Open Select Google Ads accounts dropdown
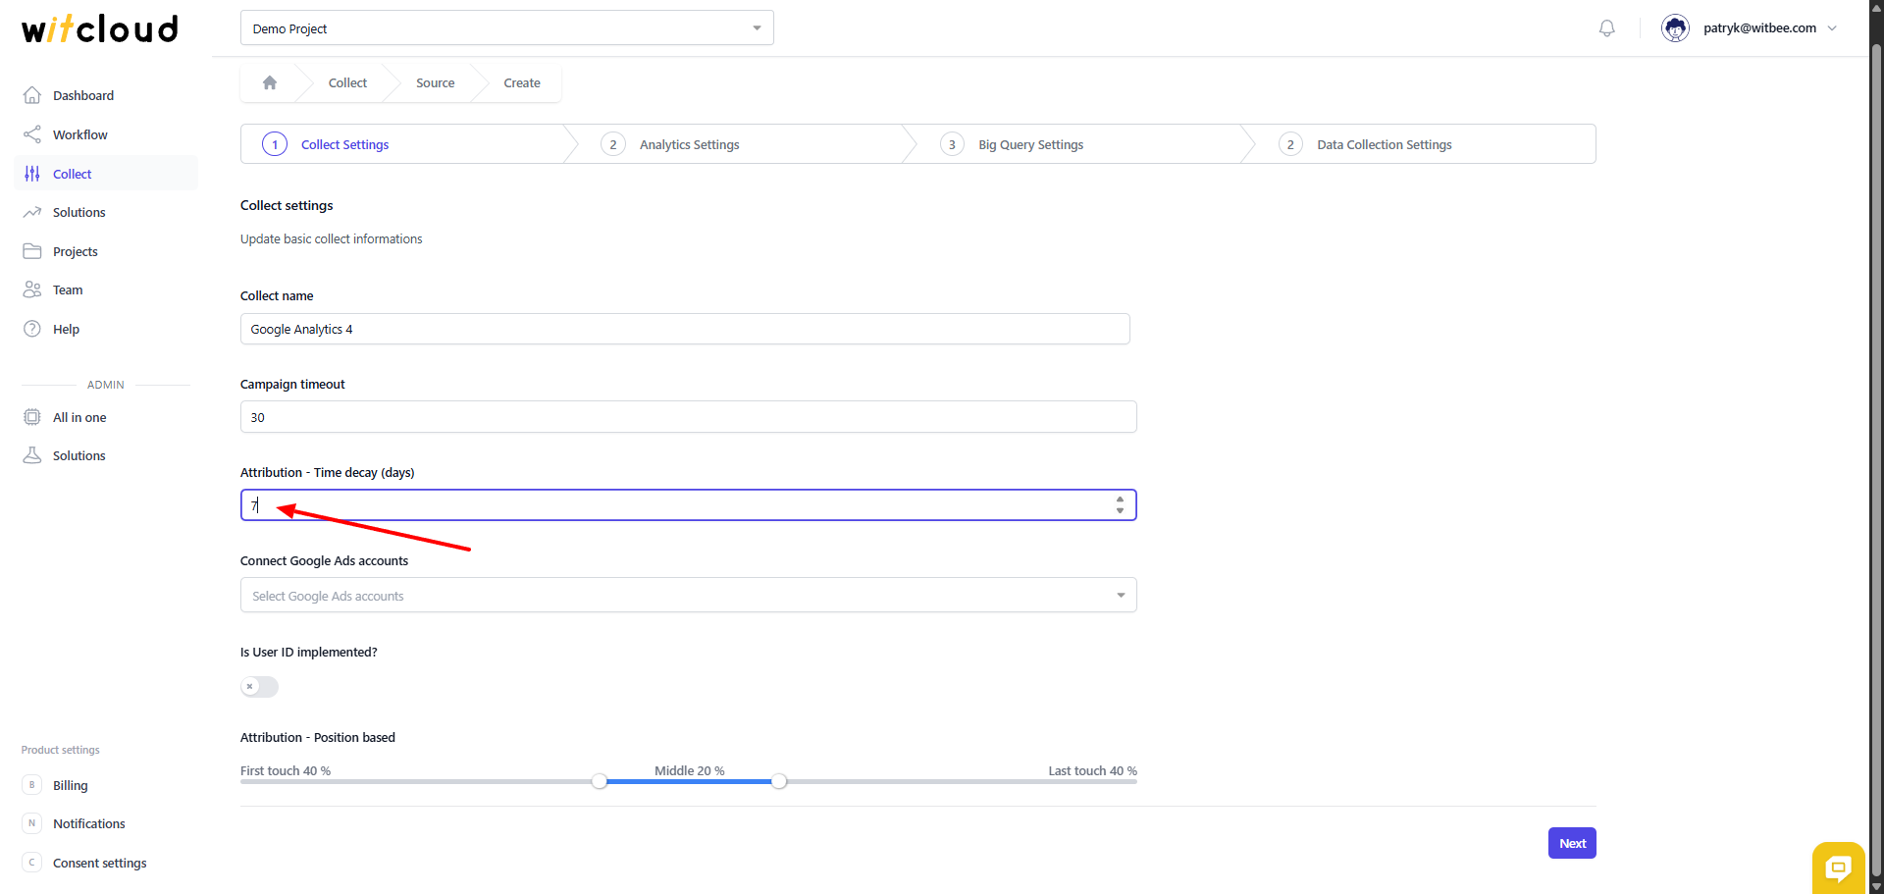The width and height of the screenshot is (1884, 894). (x=688, y=596)
